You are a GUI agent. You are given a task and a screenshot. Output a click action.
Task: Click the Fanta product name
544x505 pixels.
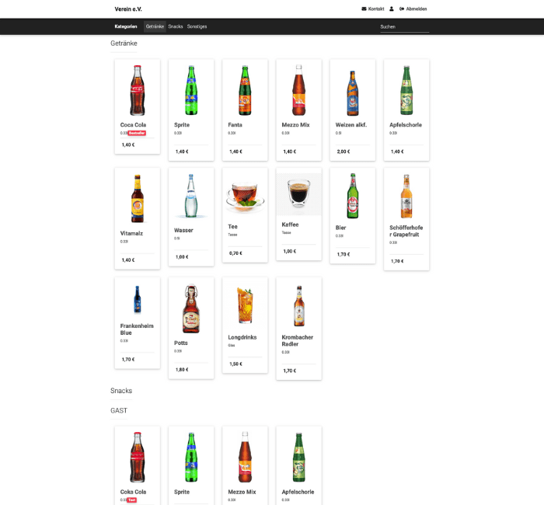pyautogui.click(x=235, y=125)
